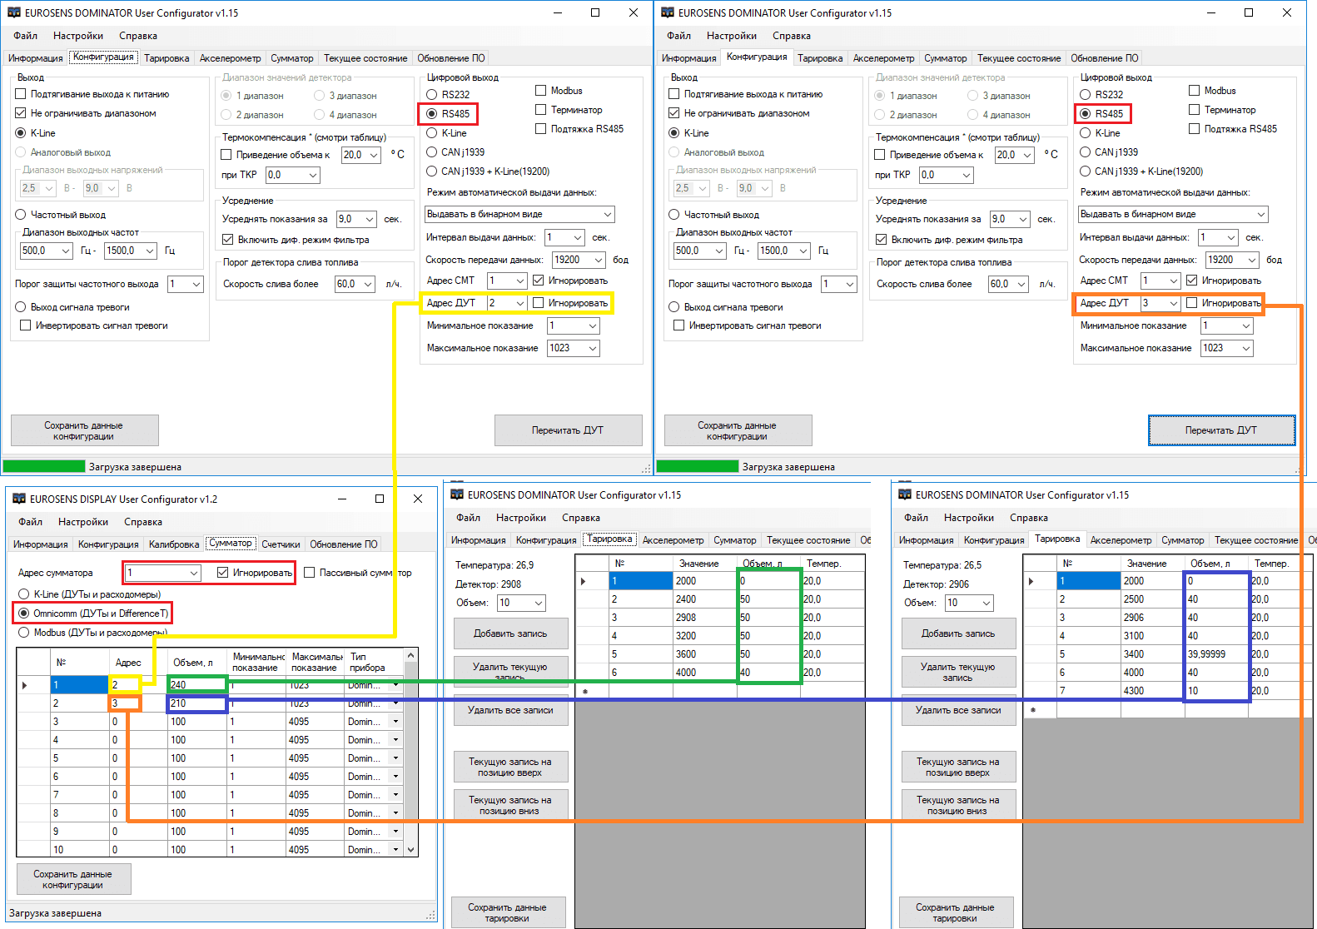Click the Display summator table vertical scrollbar
1317x929 pixels.
click(410, 753)
